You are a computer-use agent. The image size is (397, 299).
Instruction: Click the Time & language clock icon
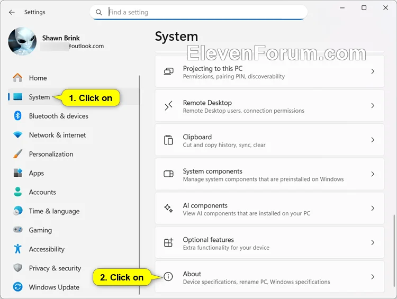(17, 211)
